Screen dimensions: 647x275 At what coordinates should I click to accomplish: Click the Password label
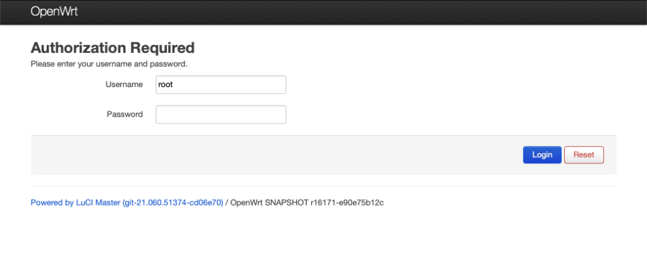point(124,114)
